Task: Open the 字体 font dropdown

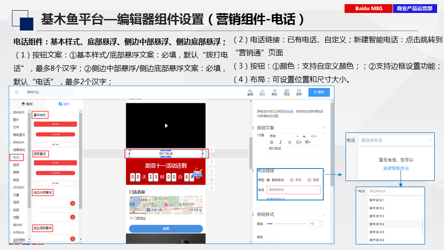Action: (284, 136)
